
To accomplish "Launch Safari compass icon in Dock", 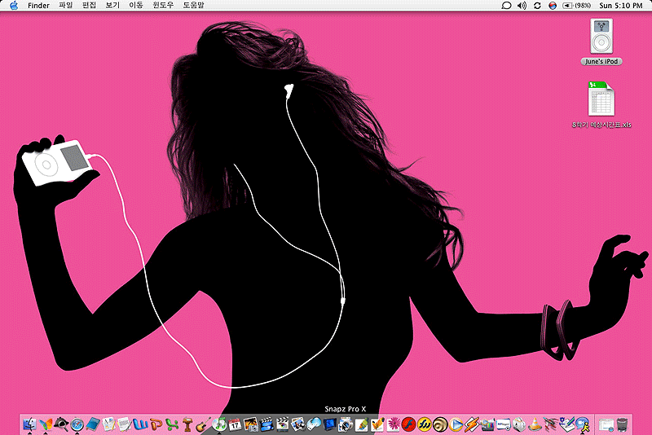I will pos(77,424).
